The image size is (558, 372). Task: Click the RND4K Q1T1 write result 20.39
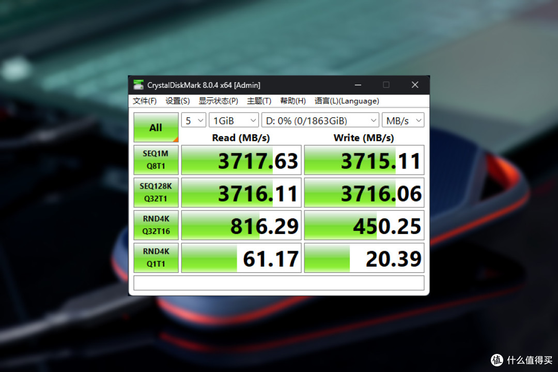pos(364,258)
